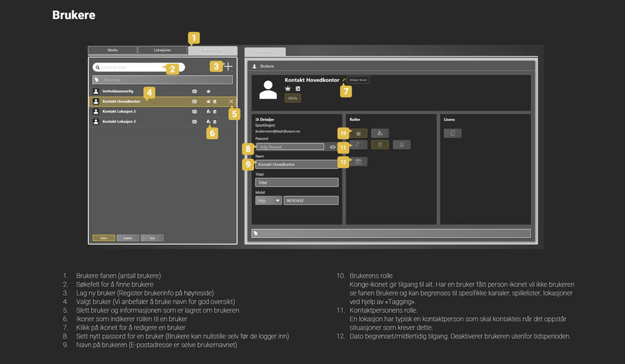
Task: Switch to the Lokasjoner tab
Action: click(x=163, y=50)
